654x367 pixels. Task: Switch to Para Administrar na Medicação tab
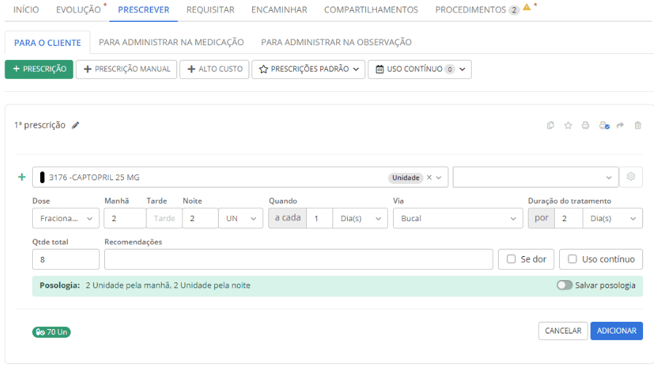171,42
